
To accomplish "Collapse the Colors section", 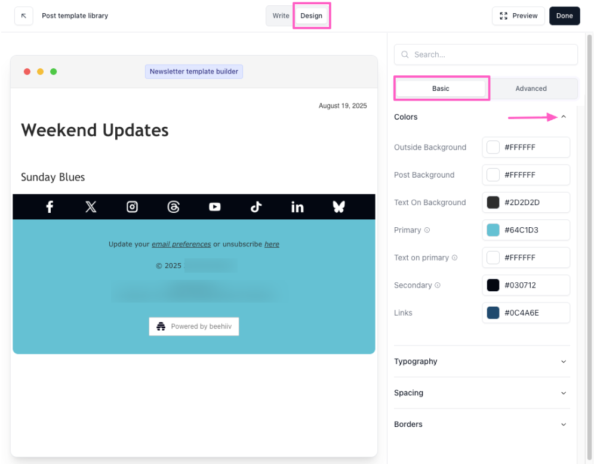I will [x=564, y=117].
